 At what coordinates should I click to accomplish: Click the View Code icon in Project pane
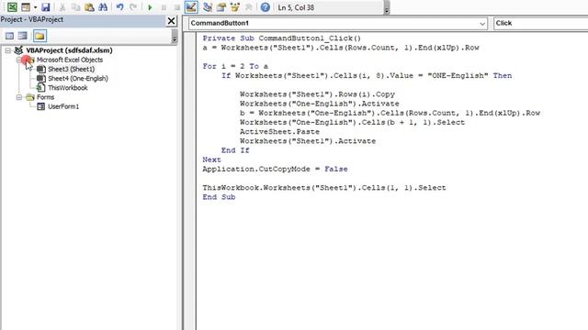pyautogui.click(x=9, y=36)
